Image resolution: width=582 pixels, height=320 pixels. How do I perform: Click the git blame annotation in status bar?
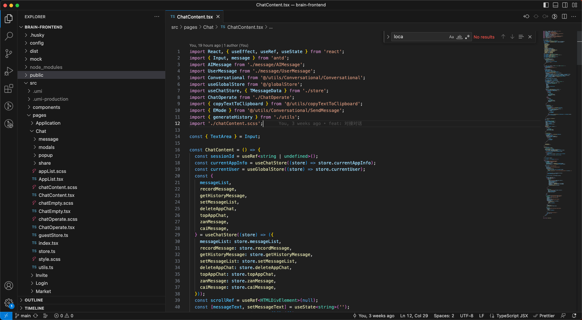[x=373, y=316]
